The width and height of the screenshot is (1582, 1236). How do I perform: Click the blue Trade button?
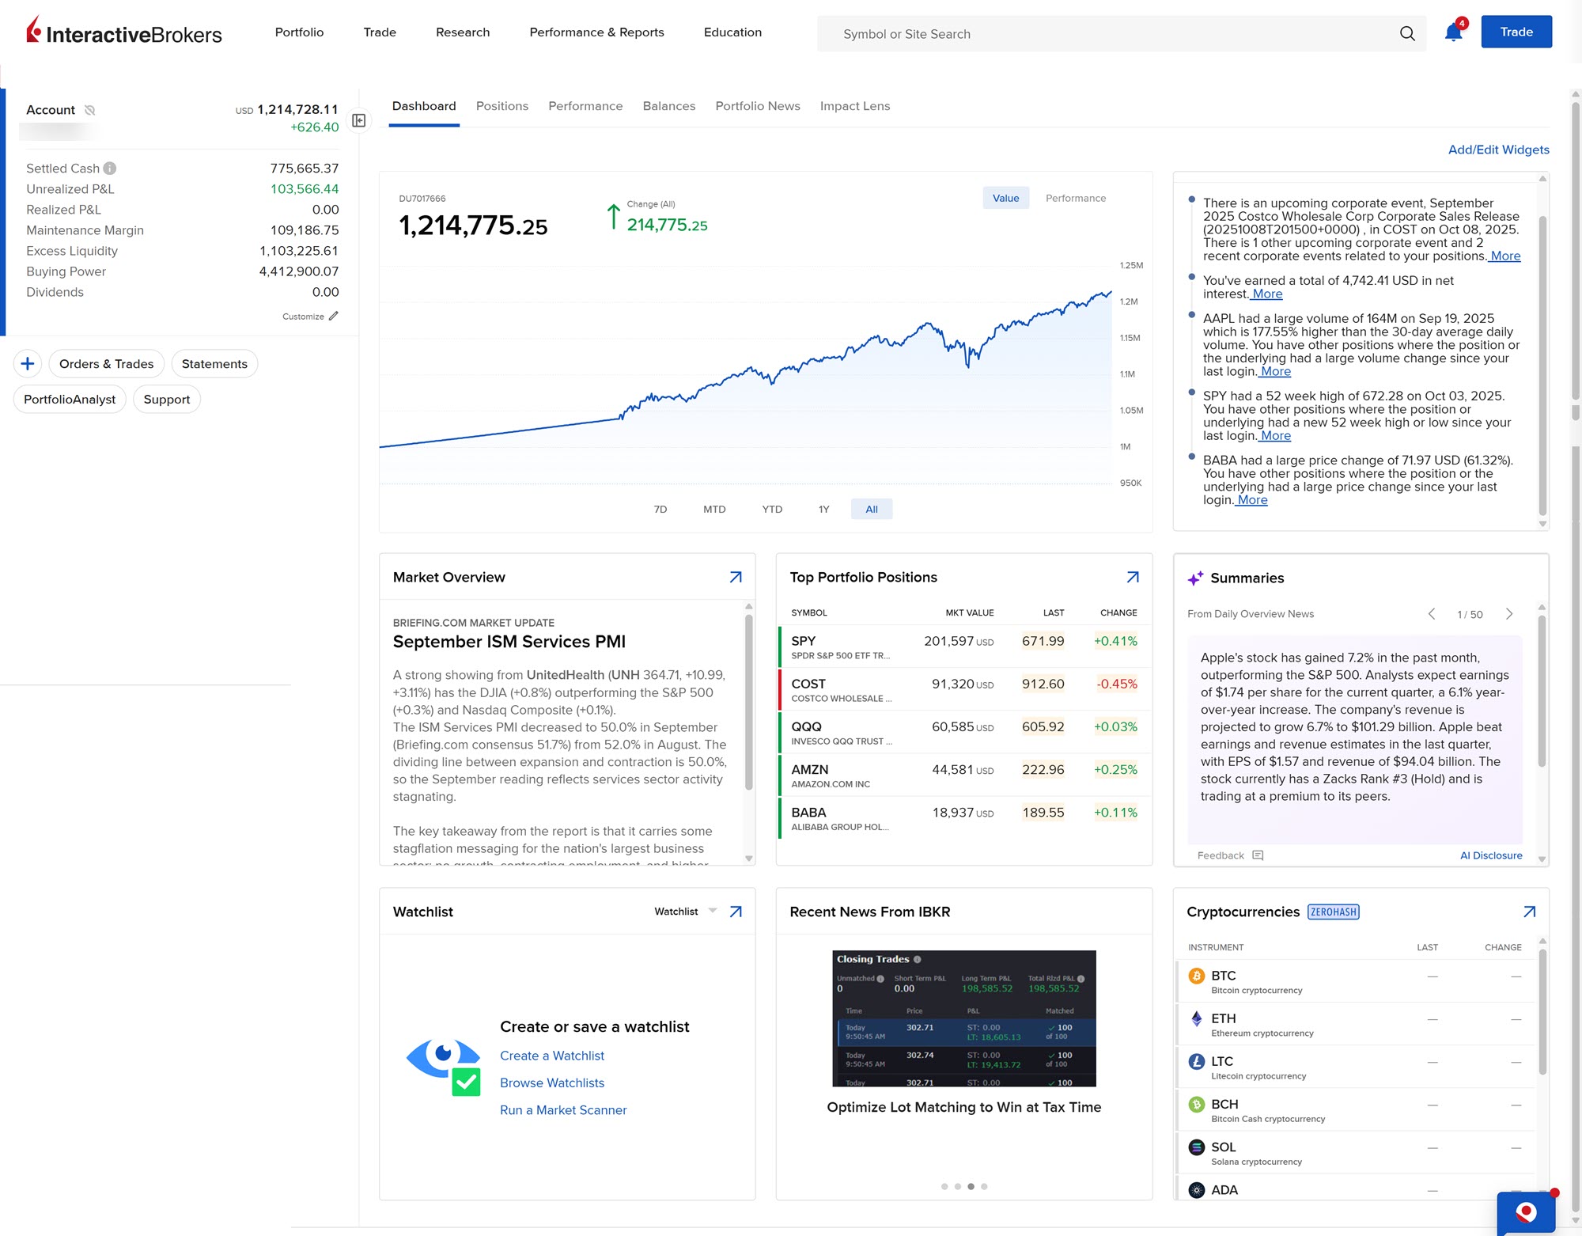pos(1516,32)
